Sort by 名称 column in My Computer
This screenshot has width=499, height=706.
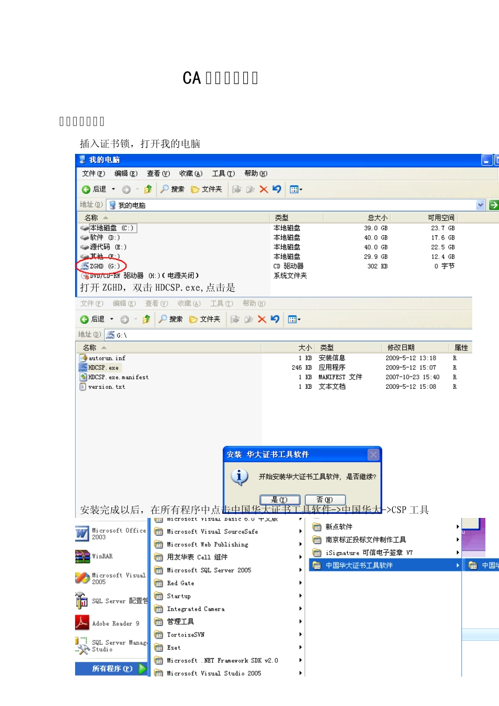click(x=173, y=217)
